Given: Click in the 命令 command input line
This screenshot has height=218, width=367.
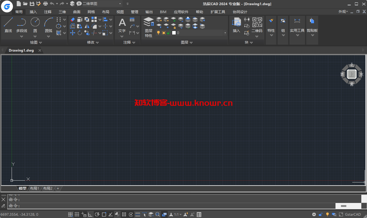Looking at the screenshot, I should tap(172, 206).
